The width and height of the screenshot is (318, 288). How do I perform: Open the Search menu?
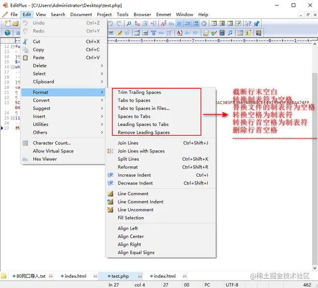(58, 15)
